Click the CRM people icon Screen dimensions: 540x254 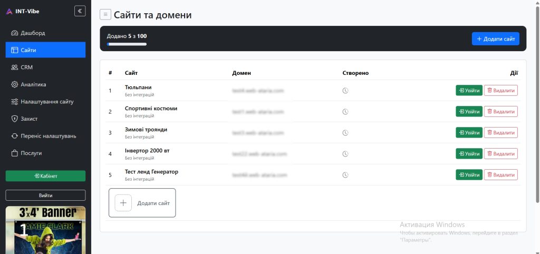[14, 67]
